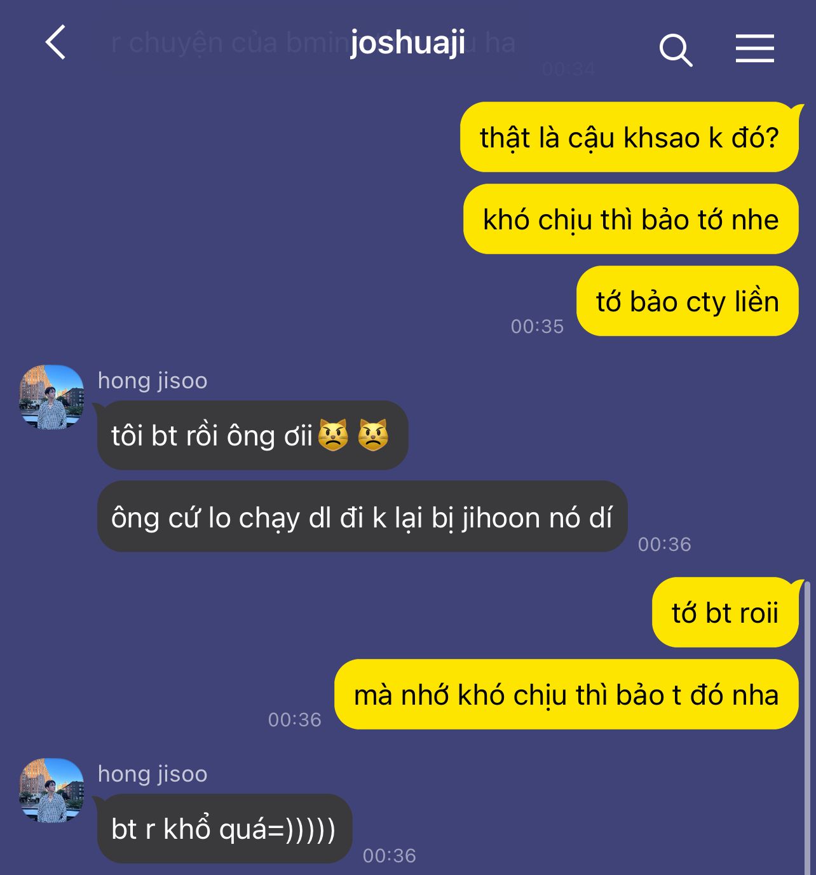Tap the "tớ bt roii" yellow bubble
The height and width of the screenshot is (875, 816).
coord(725,613)
